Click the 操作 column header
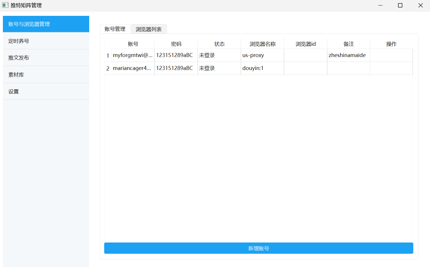Screen dimensions: 430x269 [x=391, y=43]
